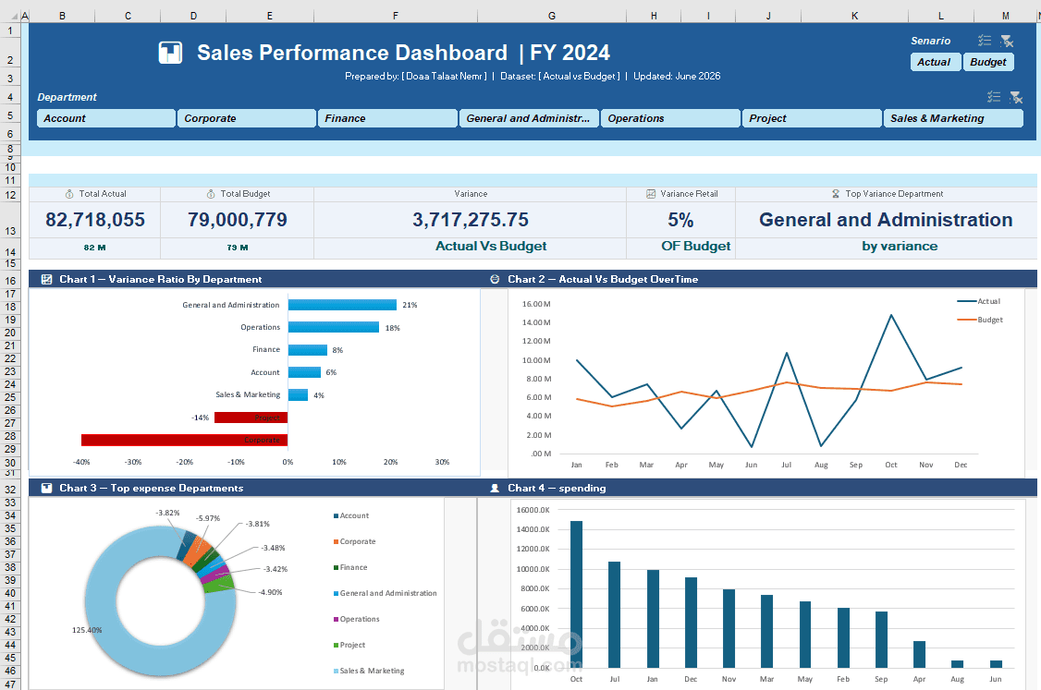Click the Oct column in spending chart
The height and width of the screenshot is (690, 1041).
576,595
